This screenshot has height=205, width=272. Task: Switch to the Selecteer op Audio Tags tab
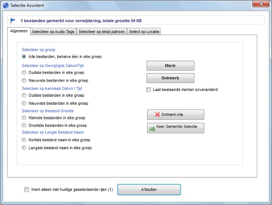pyautogui.click(x=53, y=32)
